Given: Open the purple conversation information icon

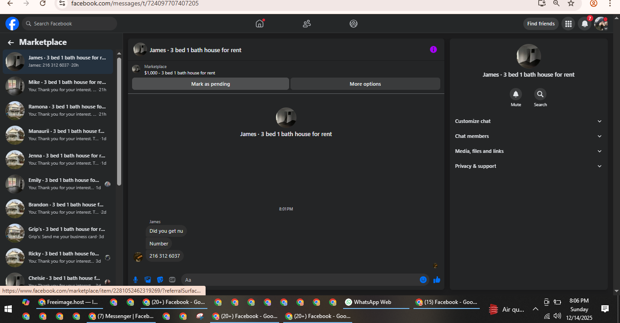Looking at the screenshot, I should click(x=433, y=49).
